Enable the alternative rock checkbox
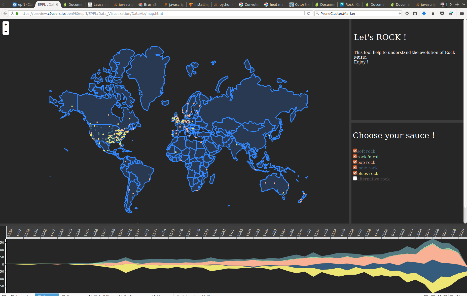This screenshot has width=467, height=296. [355, 178]
